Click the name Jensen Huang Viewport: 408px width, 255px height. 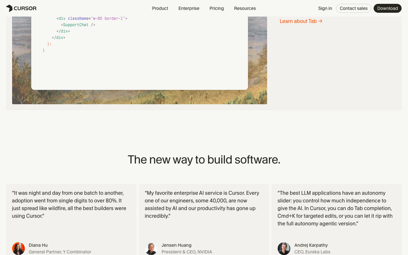pyautogui.click(x=176, y=245)
